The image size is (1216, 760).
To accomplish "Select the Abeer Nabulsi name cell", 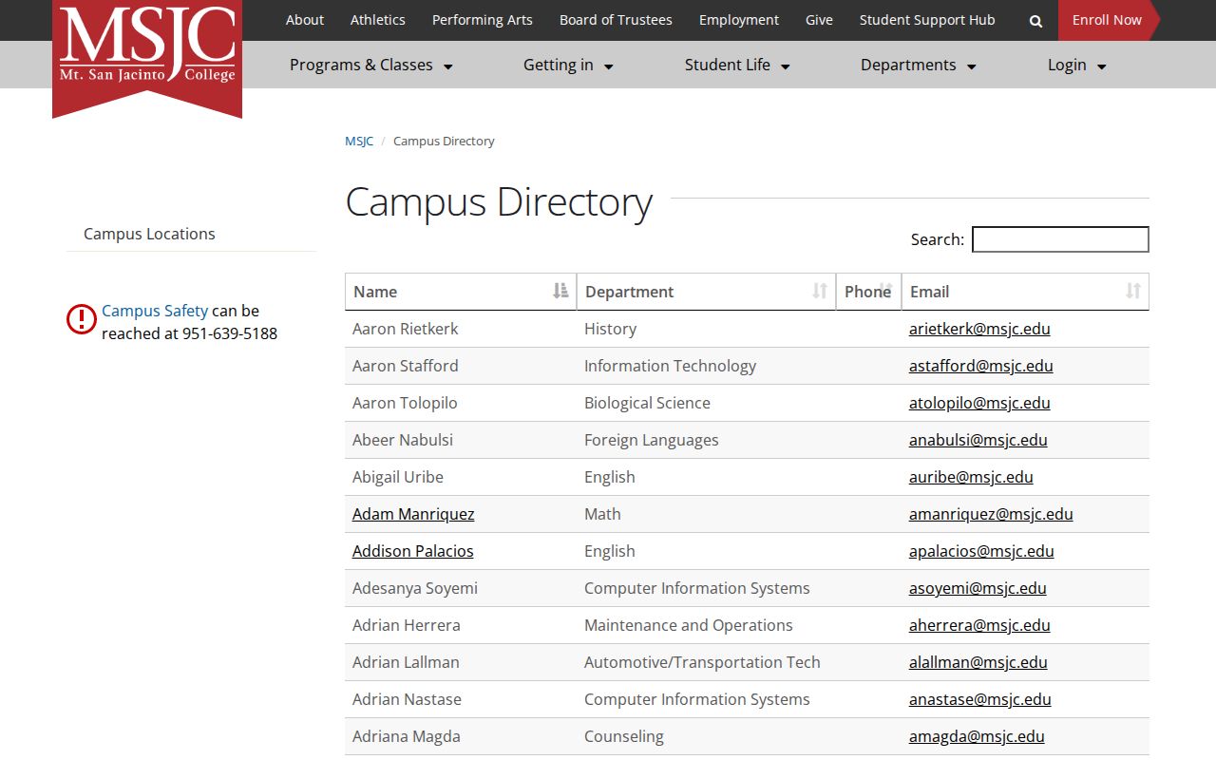I will tap(461, 440).
